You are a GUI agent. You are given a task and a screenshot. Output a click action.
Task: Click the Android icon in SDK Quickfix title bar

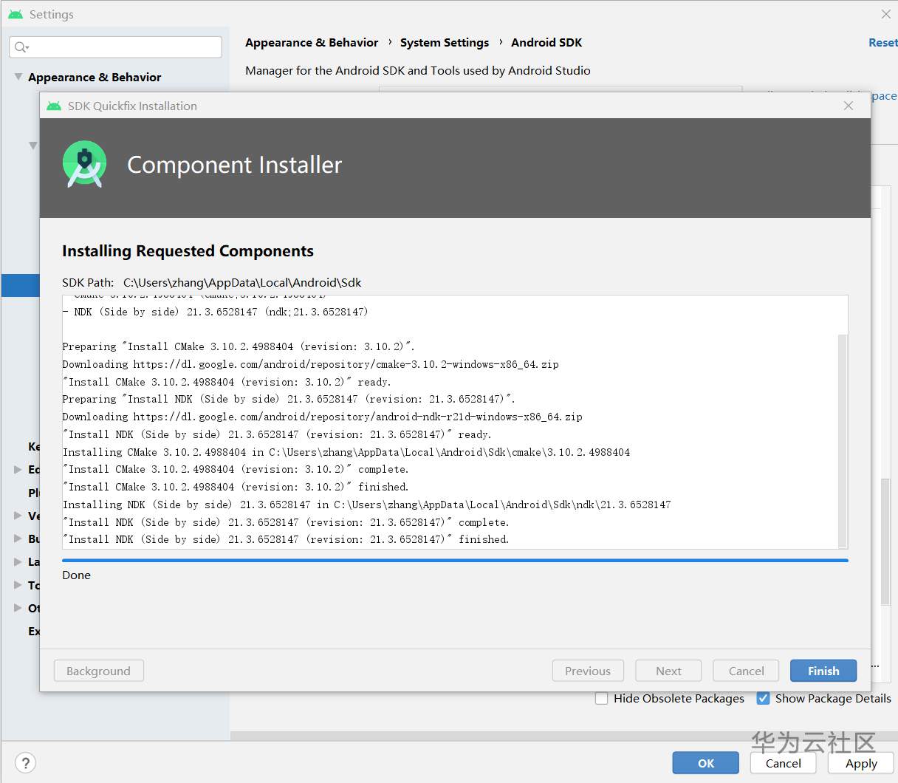click(x=54, y=106)
